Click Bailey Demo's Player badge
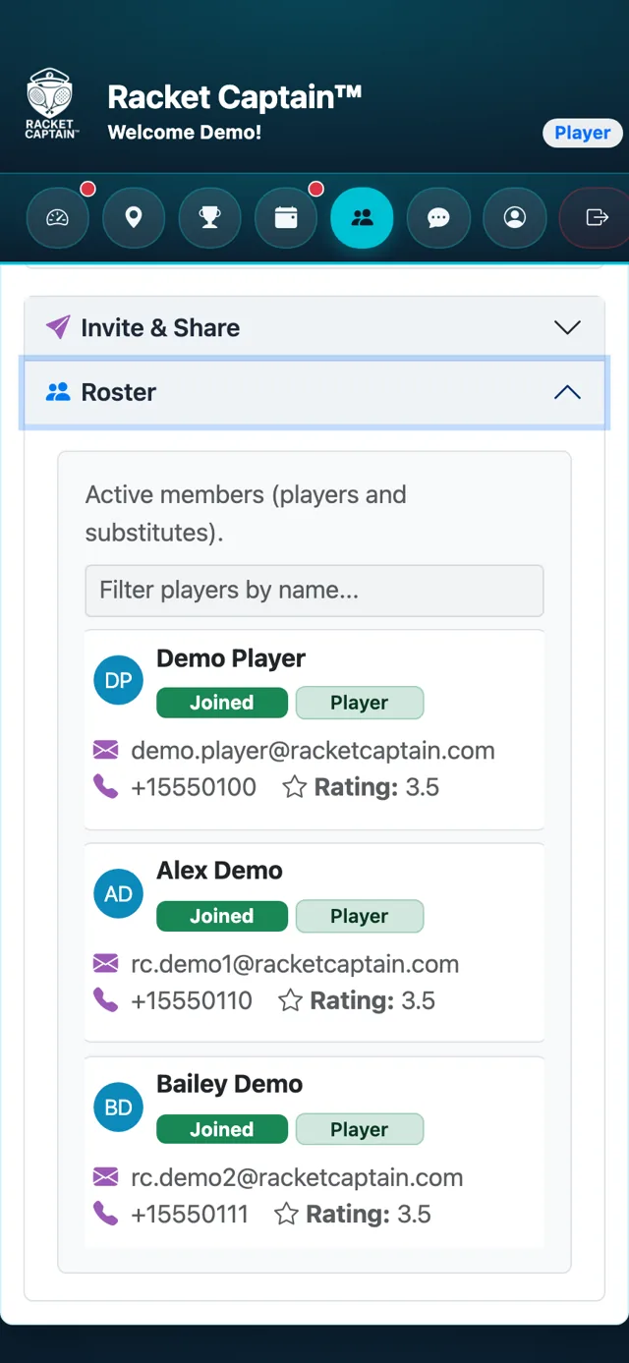Viewport: 629px width, 1363px height. pos(360,1129)
